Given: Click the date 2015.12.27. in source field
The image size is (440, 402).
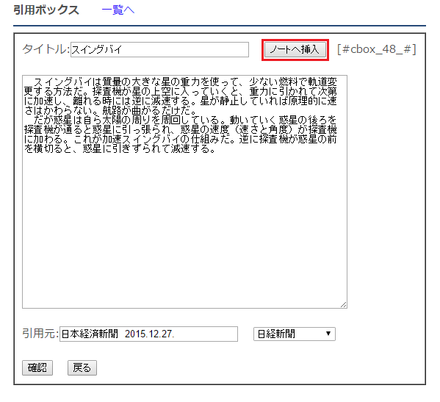Looking at the screenshot, I should pos(150,334).
